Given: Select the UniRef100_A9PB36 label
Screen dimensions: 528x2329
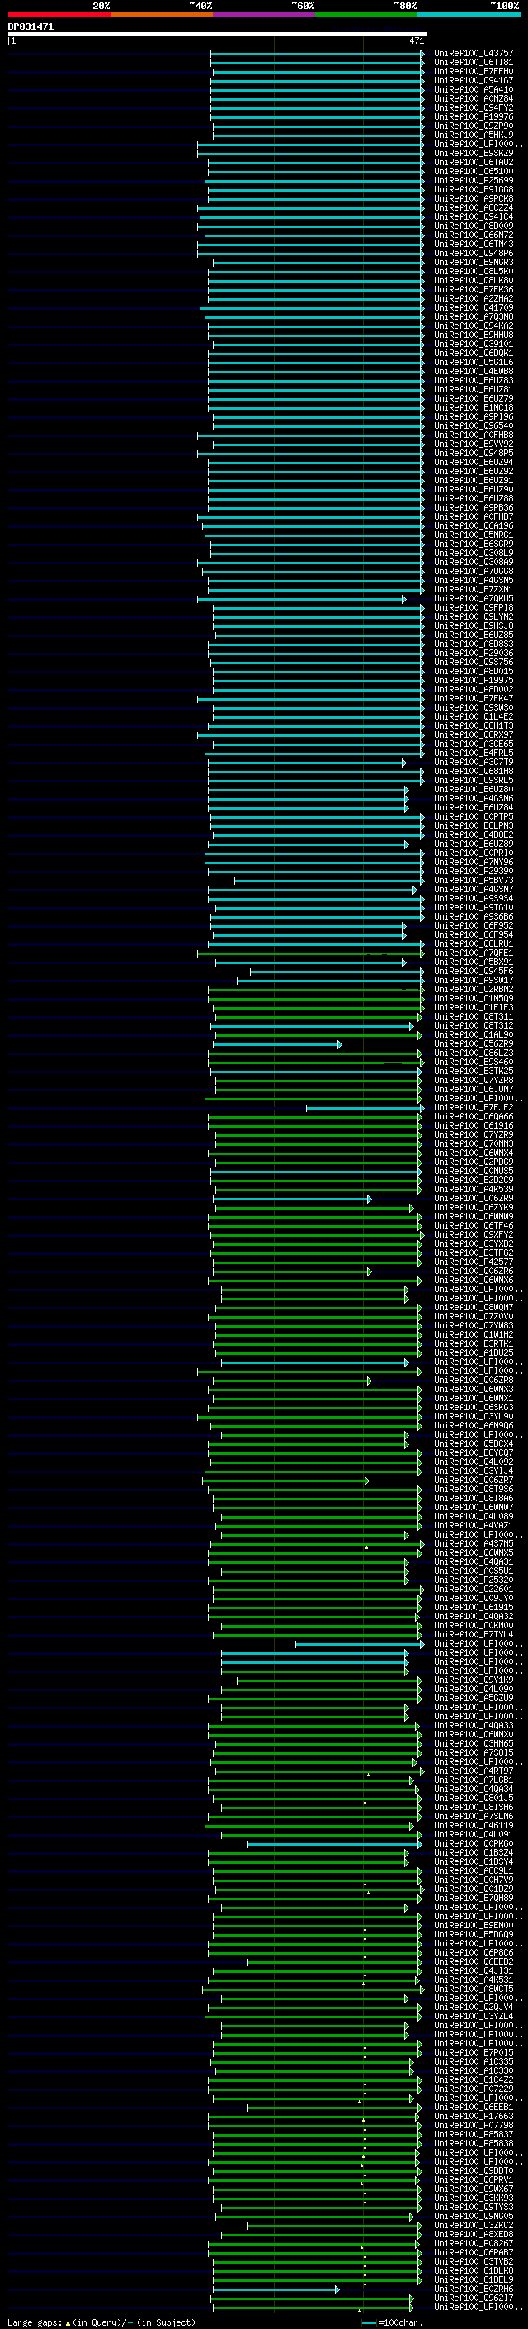Looking at the screenshot, I should coord(473,507).
